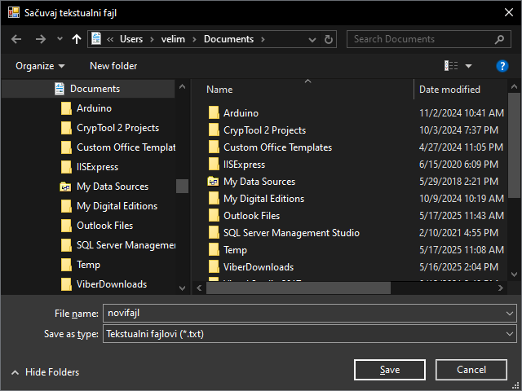Select the My Data Sources folder icon in file list
Screen dimensions: 522x391
pyautogui.click(x=214, y=182)
